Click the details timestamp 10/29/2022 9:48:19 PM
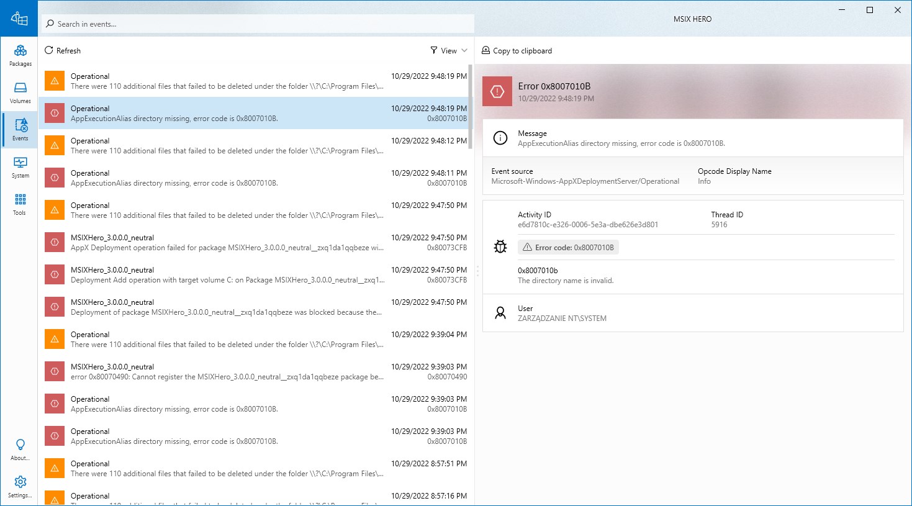The height and width of the screenshot is (506, 912). pyautogui.click(x=556, y=99)
